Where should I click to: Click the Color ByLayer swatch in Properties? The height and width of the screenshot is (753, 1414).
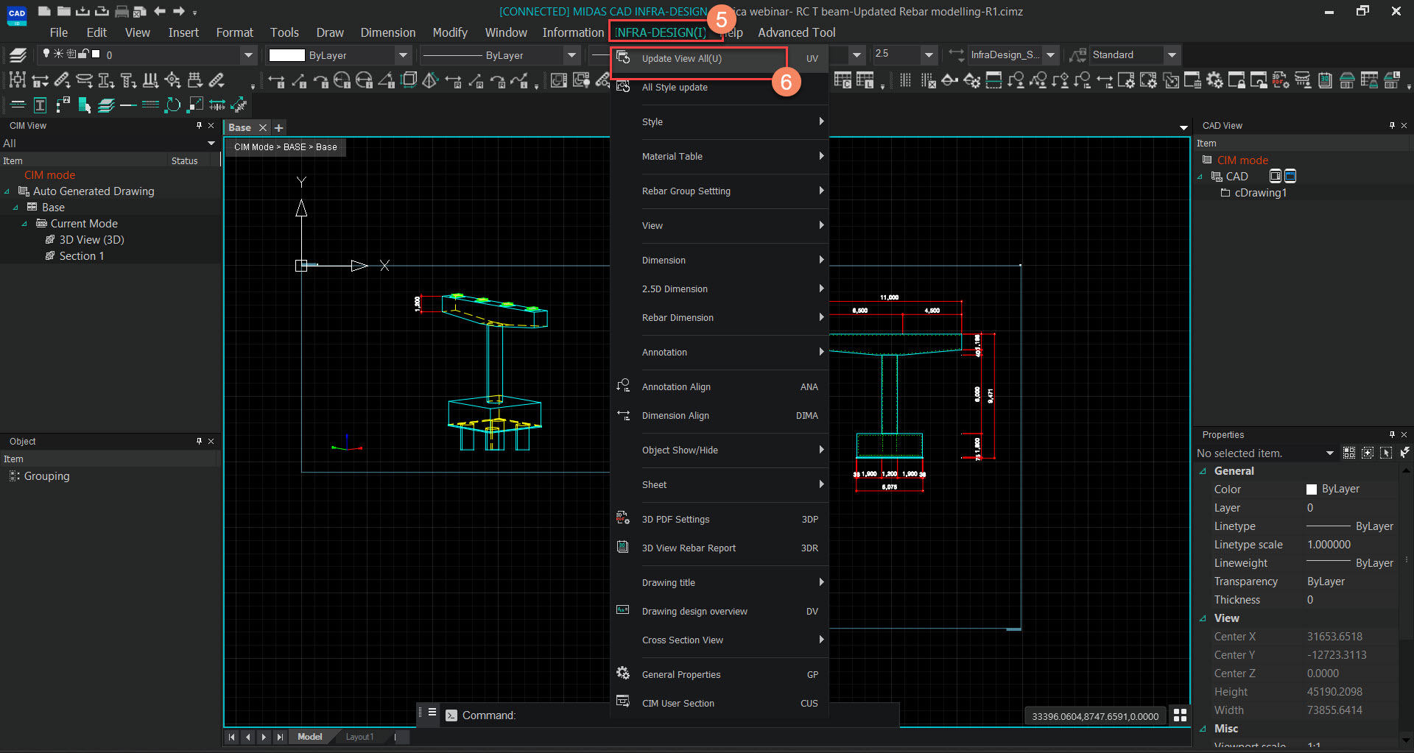pos(1311,489)
